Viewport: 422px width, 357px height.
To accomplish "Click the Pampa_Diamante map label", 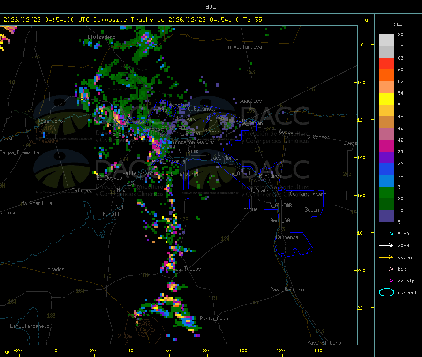I will click(x=19, y=152).
